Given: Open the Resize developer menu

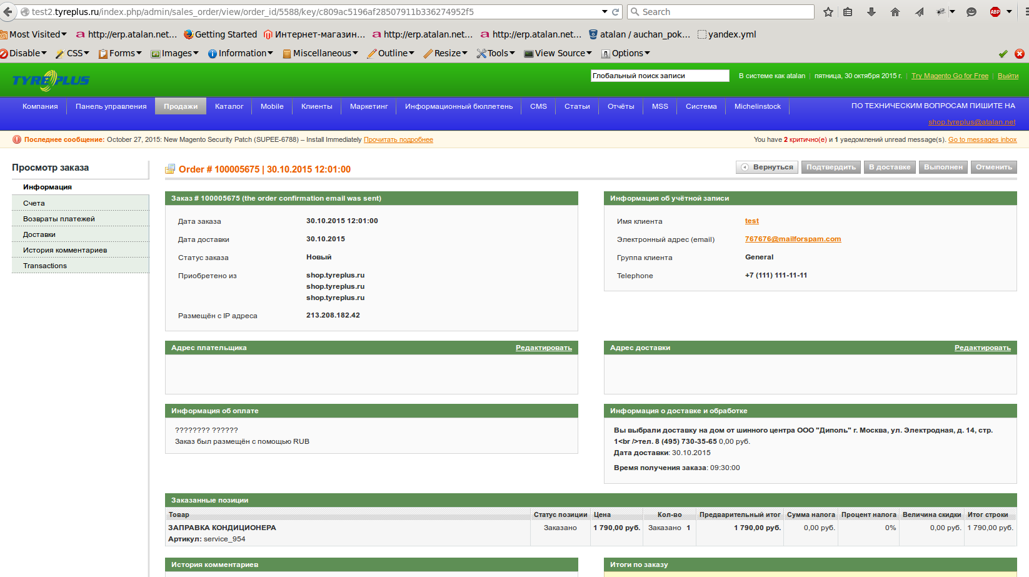Looking at the screenshot, I should [446, 53].
